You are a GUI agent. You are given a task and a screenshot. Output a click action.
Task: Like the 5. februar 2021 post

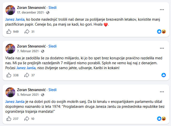coord(9,119)
